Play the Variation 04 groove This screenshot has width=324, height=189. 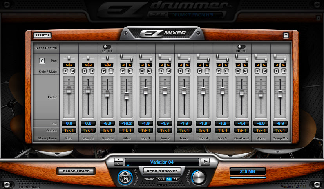205,161
